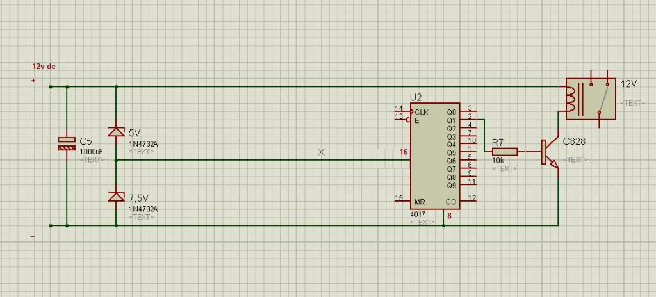Click the red pin 8 ground label
Viewport: 656px width, 297px height.
(450, 216)
